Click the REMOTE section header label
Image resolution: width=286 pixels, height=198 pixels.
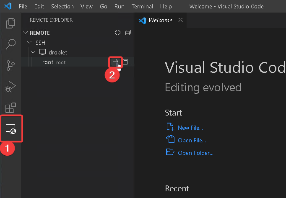40,33
